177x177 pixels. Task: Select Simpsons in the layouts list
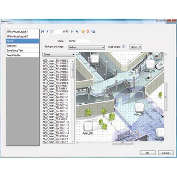click(x=23, y=46)
